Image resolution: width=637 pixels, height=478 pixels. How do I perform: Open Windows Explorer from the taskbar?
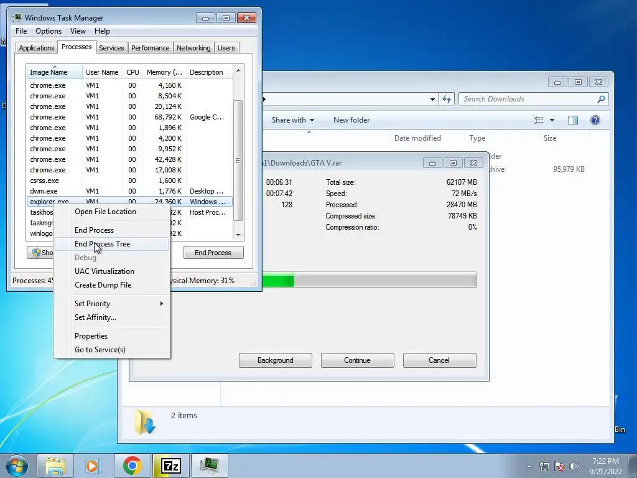tap(55, 466)
